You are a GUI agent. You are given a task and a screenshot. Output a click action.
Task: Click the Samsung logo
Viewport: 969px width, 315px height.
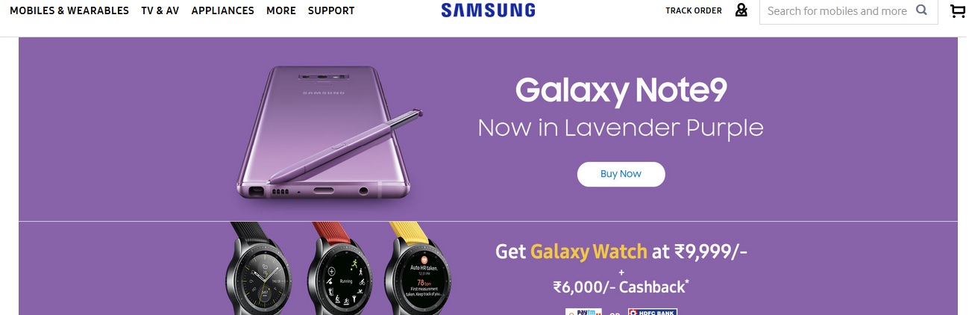(488, 10)
